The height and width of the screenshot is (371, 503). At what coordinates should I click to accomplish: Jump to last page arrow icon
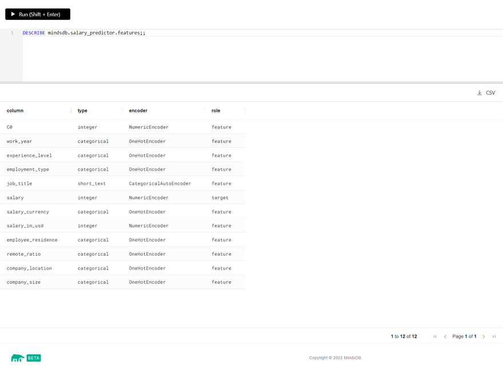pyautogui.click(x=494, y=337)
